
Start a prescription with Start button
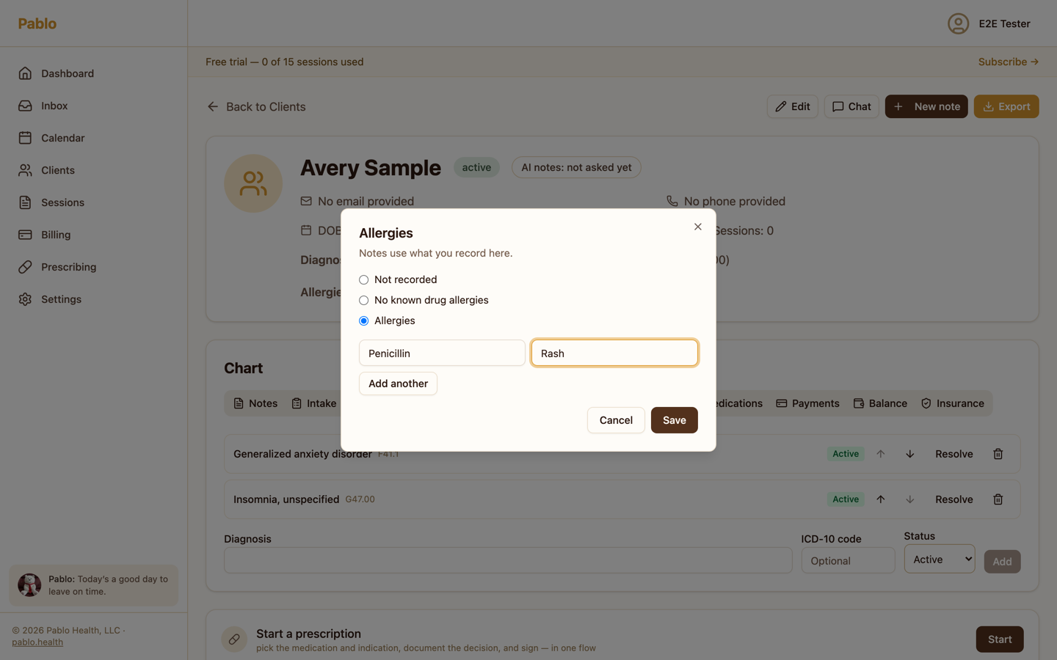[1000, 639]
